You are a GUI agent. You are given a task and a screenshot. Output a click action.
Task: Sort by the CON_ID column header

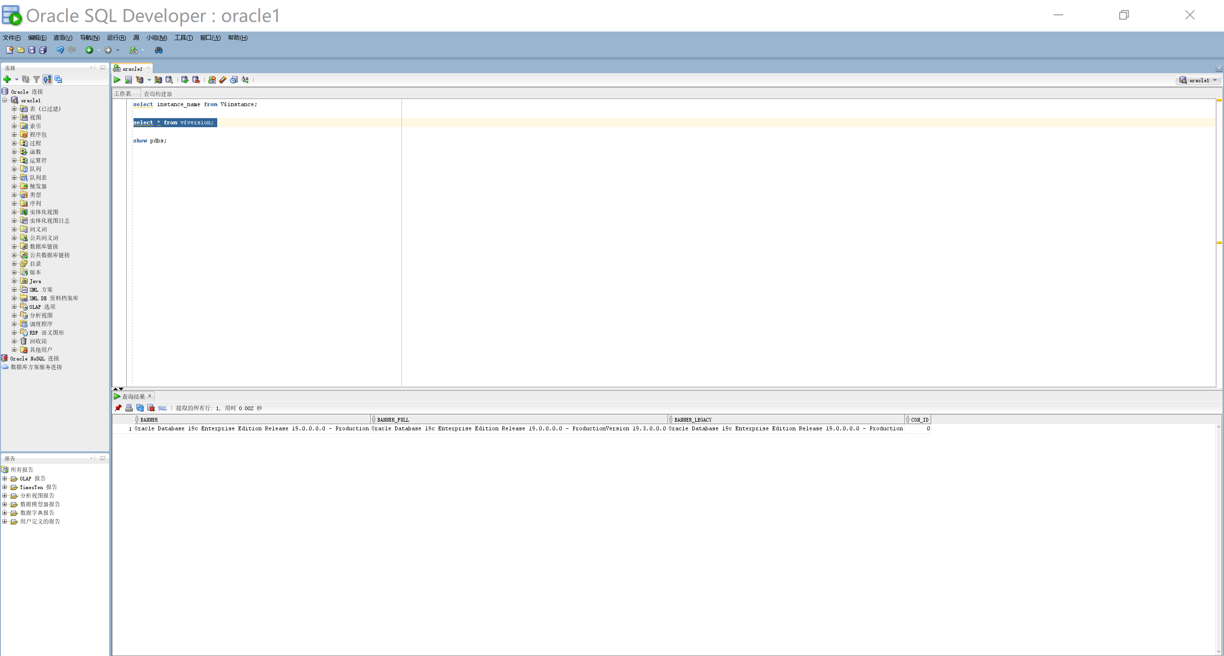918,419
